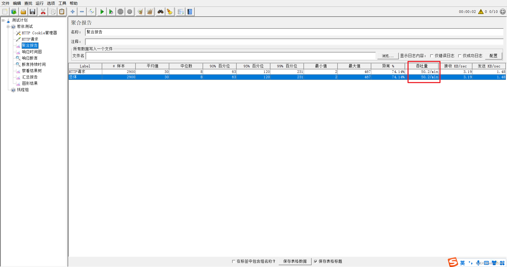The width and height of the screenshot is (507, 267).
Task: Sort table by 平均值 column header
Action: point(152,66)
